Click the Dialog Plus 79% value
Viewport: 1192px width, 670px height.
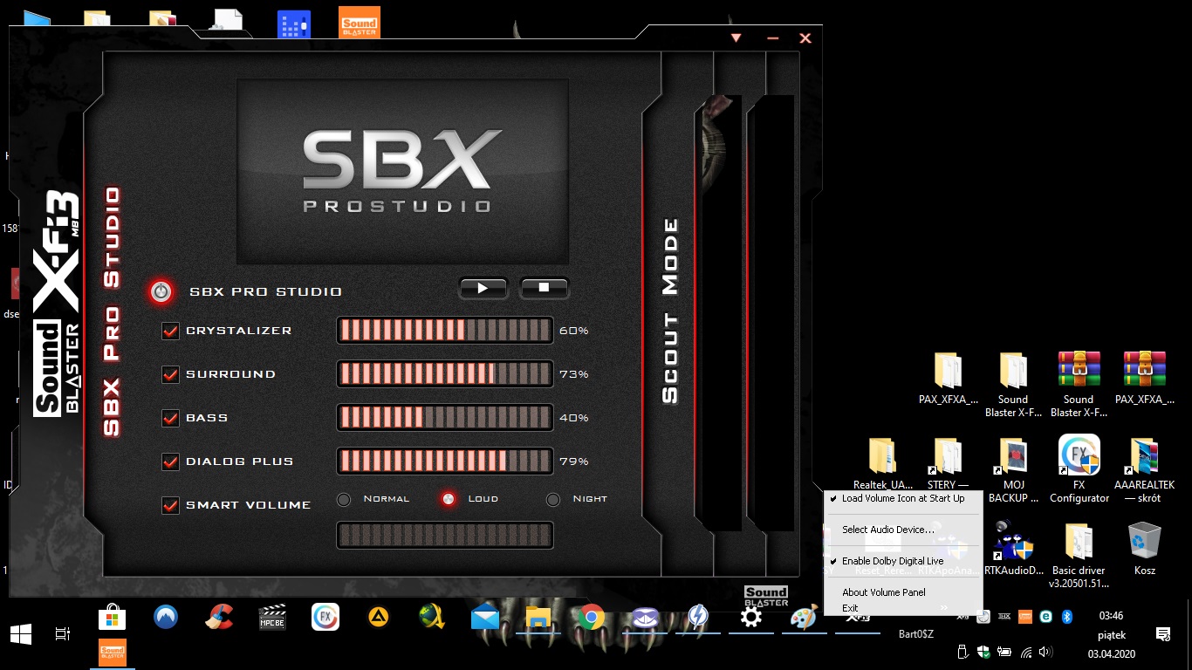tap(574, 461)
